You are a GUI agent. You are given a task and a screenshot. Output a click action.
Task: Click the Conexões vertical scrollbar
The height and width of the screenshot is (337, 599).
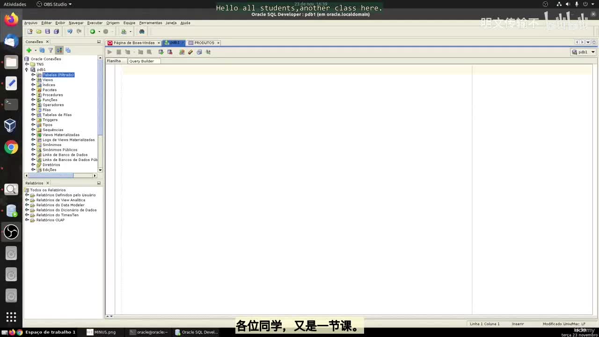100,98
